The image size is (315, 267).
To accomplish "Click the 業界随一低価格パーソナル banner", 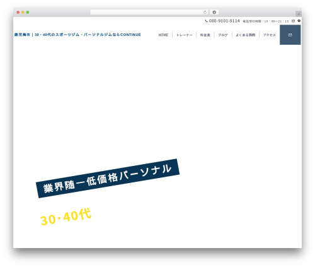I will [x=108, y=179].
